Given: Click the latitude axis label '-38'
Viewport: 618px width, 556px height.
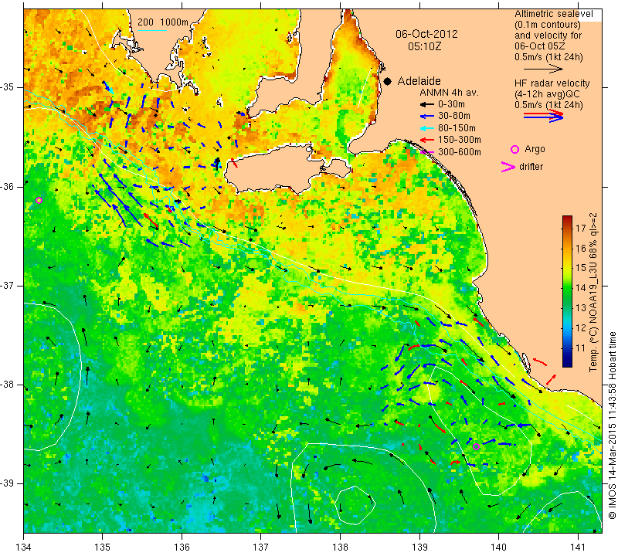Looking at the screenshot, I should [x=8, y=385].
